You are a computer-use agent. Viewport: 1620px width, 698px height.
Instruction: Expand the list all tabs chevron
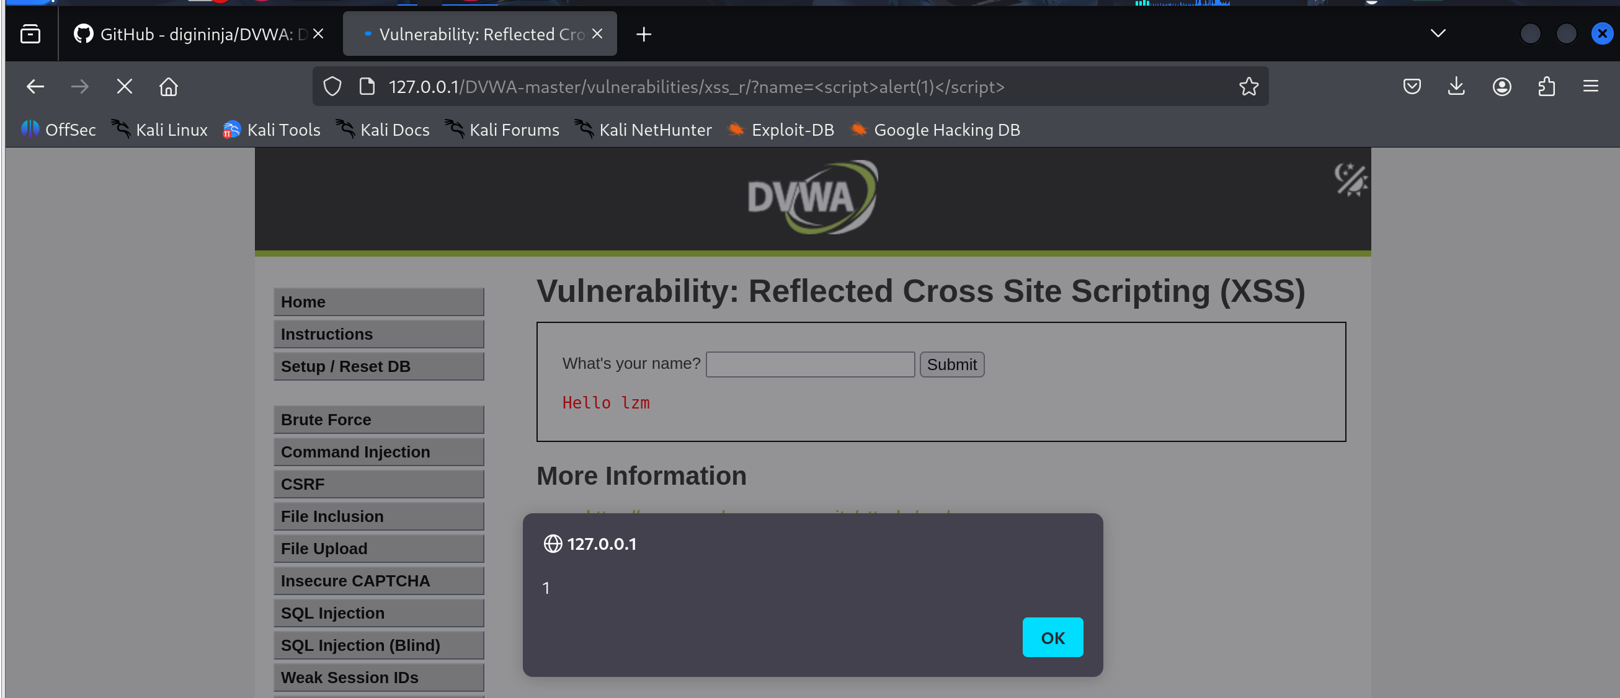(x=1438, y=34)
